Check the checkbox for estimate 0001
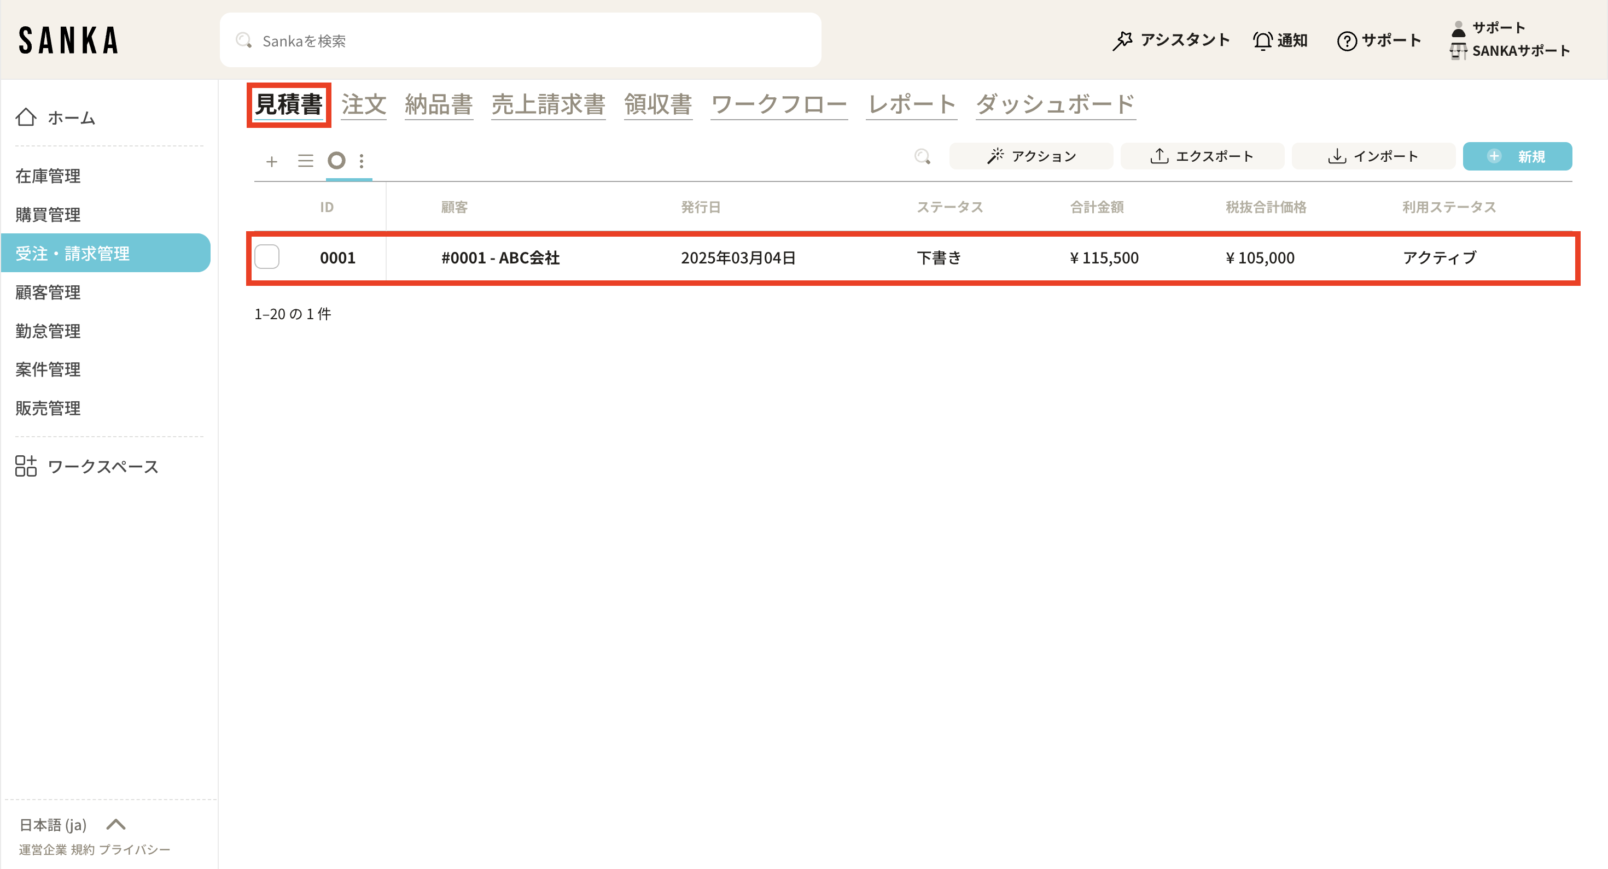Image resolution: width=1608 pixels, height=869 pixels. pyautogui.click(x=267, y=257)
